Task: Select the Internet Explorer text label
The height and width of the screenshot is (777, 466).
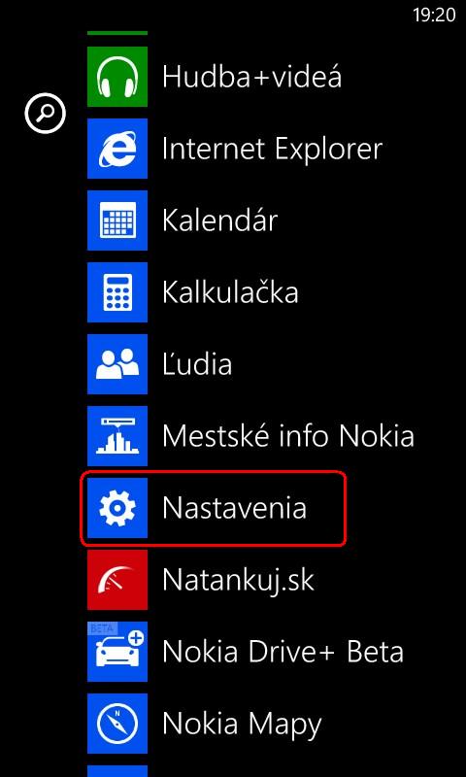Action: pos(273,149)
